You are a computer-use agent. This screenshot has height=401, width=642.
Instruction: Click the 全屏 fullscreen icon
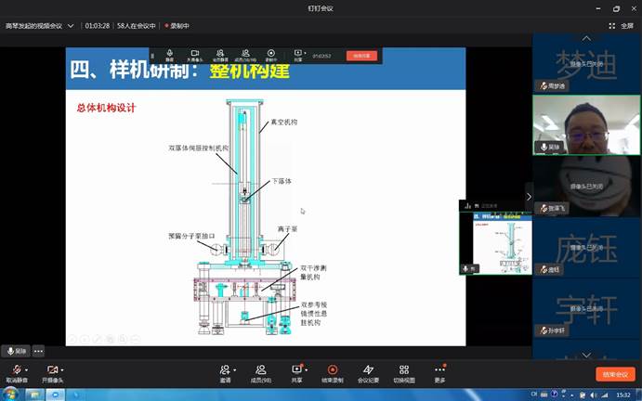pos(624,25)
